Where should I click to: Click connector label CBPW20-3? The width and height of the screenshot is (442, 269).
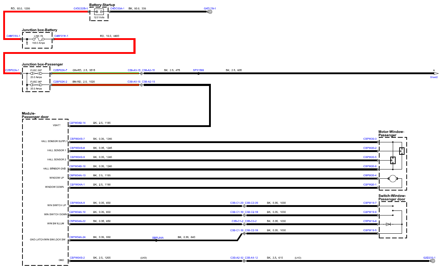coord(370,139)
